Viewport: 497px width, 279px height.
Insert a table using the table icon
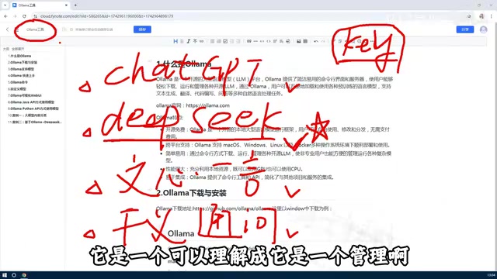[305, 41]
